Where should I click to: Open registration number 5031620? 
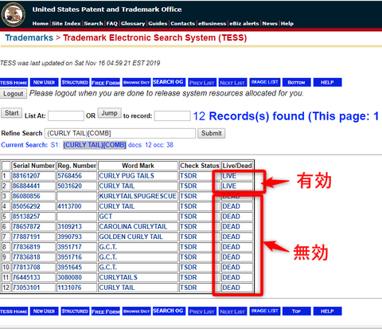pyautogui.click(x=70, y=186)
